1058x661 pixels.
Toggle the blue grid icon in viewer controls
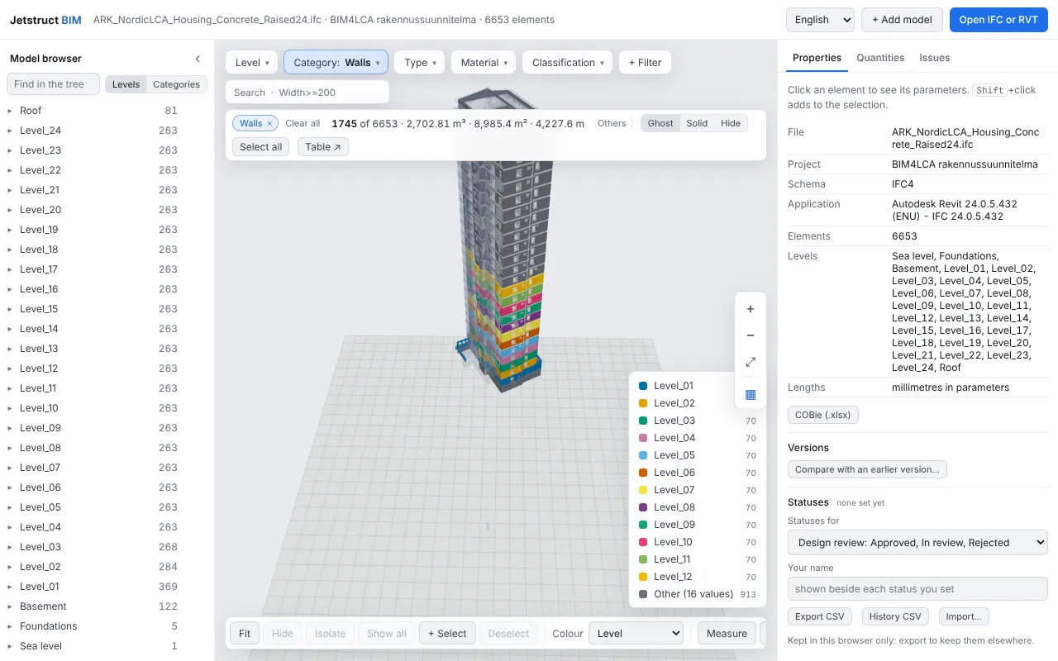751,394
